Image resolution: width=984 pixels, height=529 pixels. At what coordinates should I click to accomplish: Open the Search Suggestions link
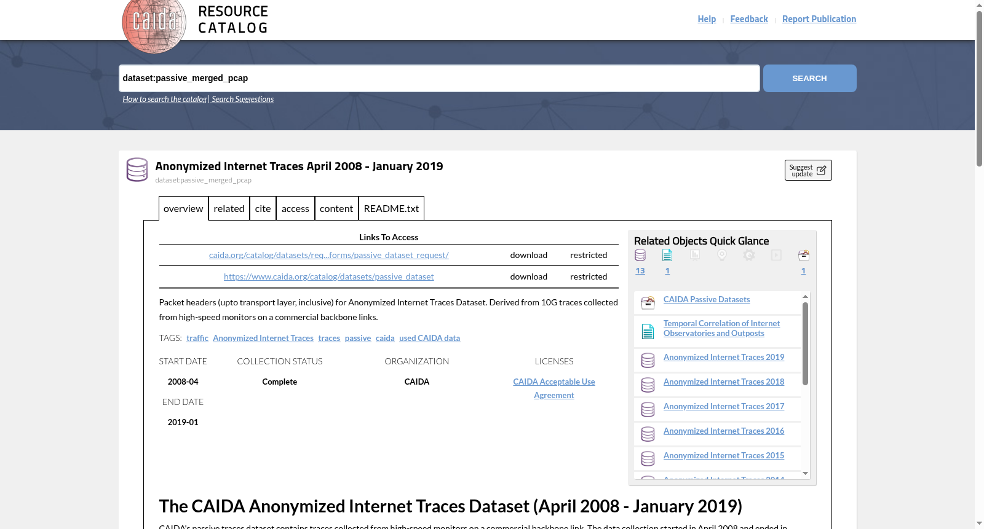pos(243,99)
